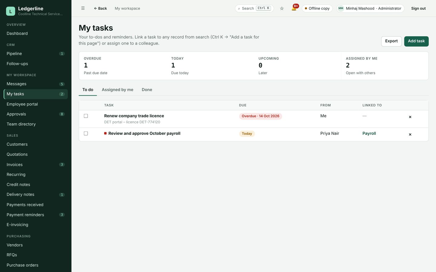Open E-invoicing in the sidebar

coord(36,225)
